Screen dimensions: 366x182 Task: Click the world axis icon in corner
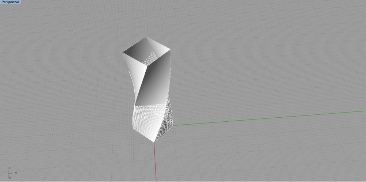pyautogui.click(x=12, y=173)
